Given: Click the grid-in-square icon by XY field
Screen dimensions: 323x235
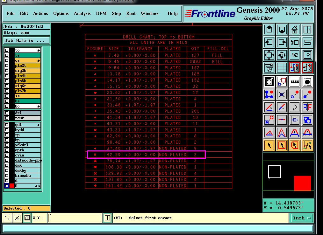Looking at the screenshot, I should coord(27,218).
